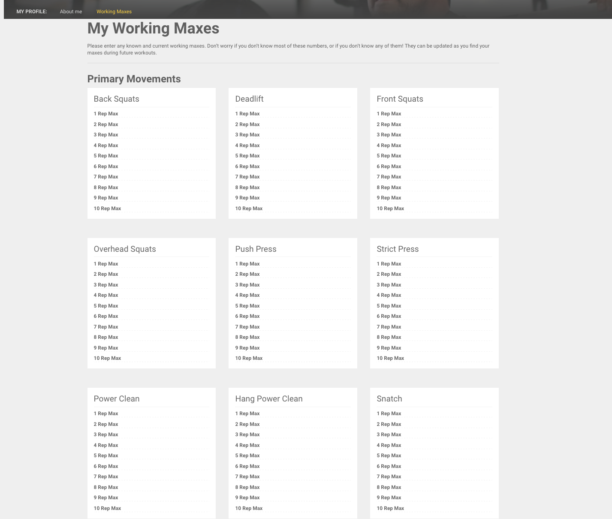Select the Working Maxes tab

tap(114, 12)
